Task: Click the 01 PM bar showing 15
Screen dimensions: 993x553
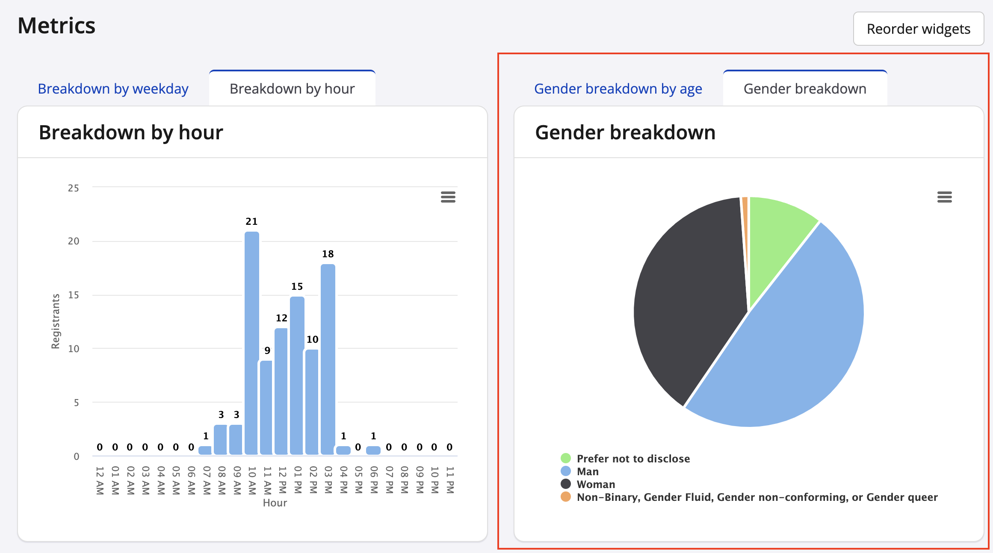Action: pos(297,376)
